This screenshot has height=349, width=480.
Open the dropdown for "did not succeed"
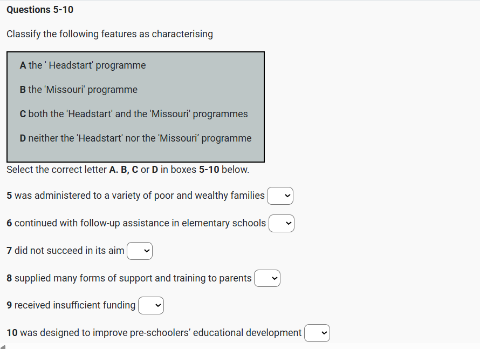140,251
